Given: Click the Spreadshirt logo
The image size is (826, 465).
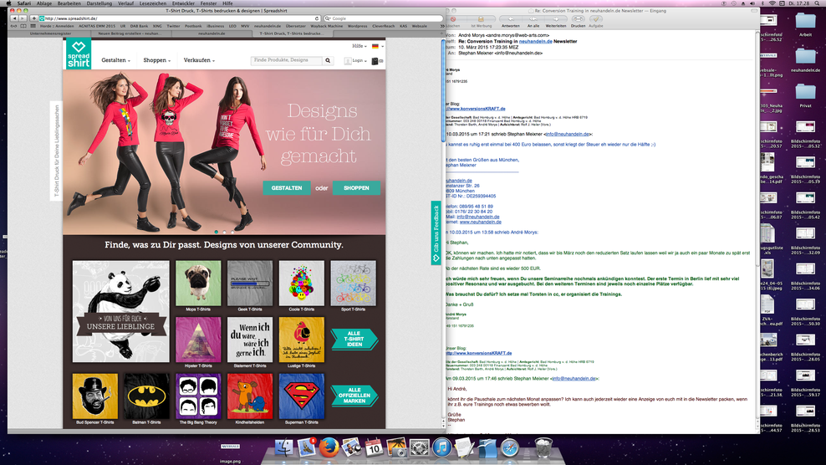Looking at the screenshot, I should tap(79, 54).
